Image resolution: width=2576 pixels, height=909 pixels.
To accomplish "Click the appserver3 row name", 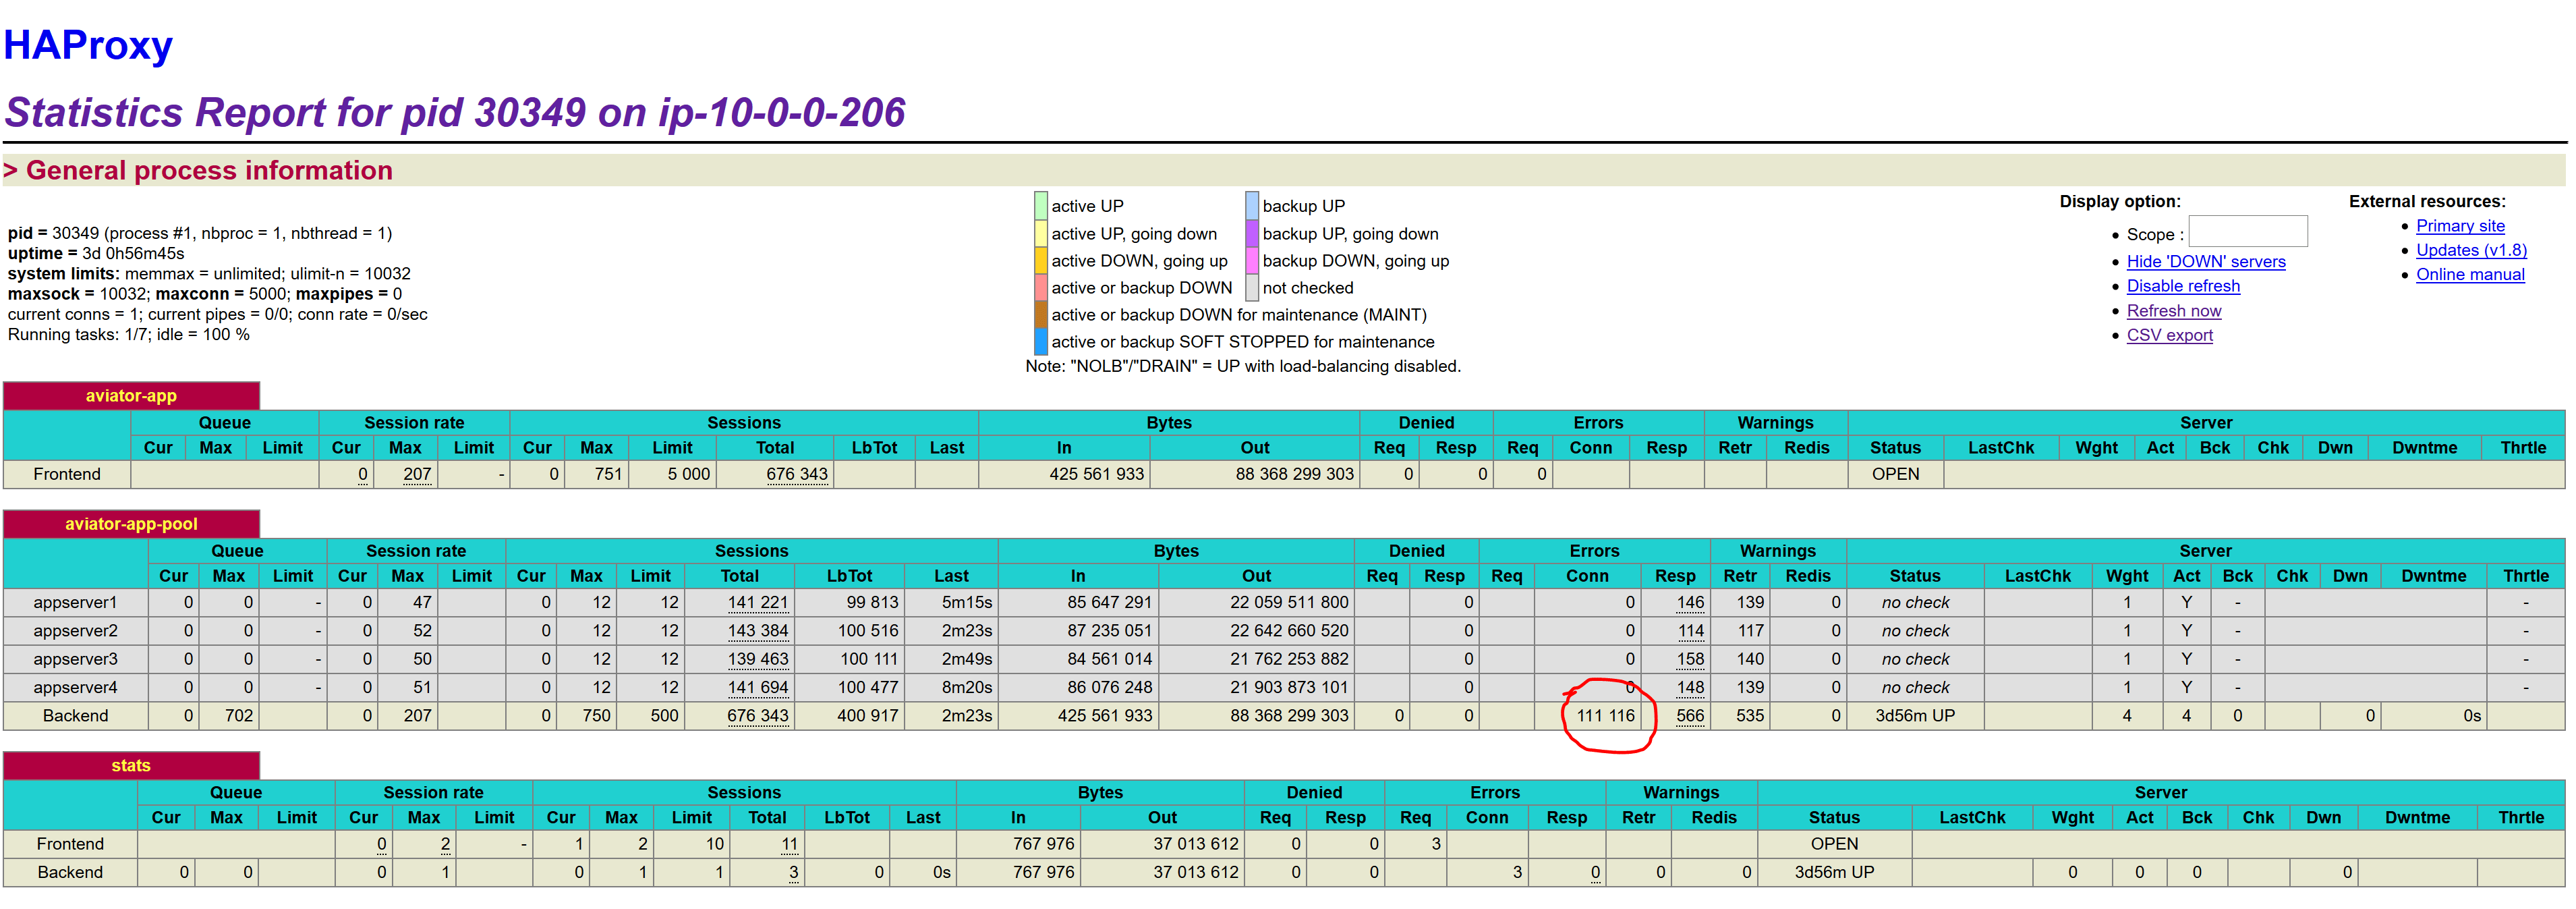I will coord(75,659).
